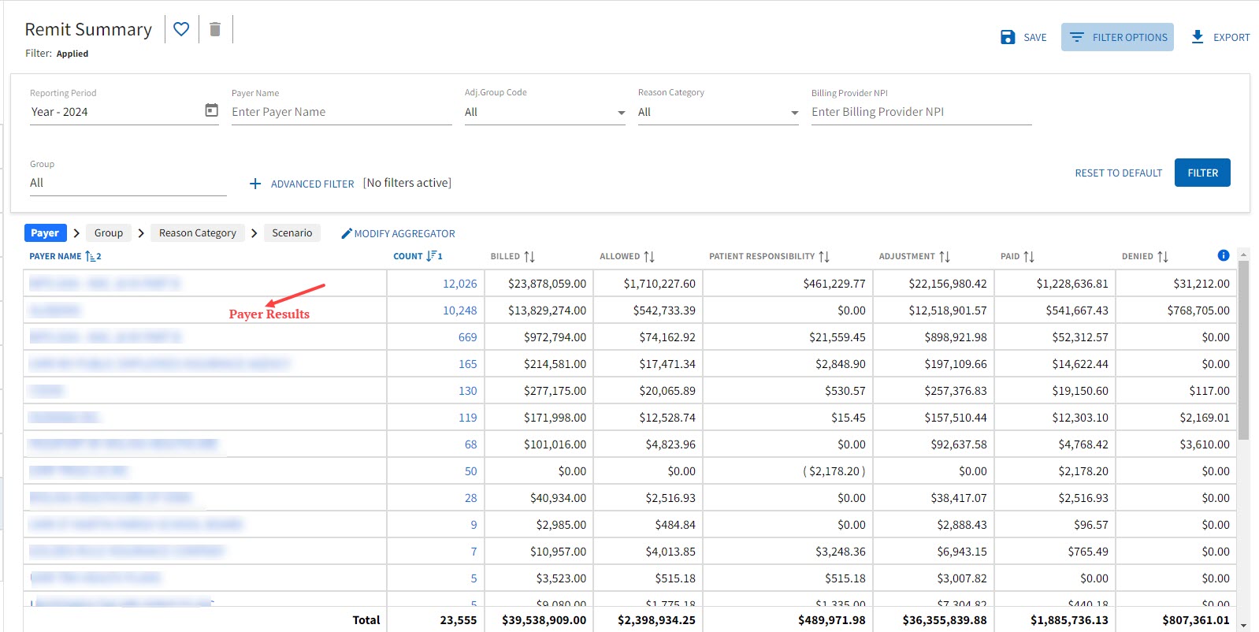1259x632 pixels.
Task: Toggle sort on Denied column
Action: tap(1163, 257)
